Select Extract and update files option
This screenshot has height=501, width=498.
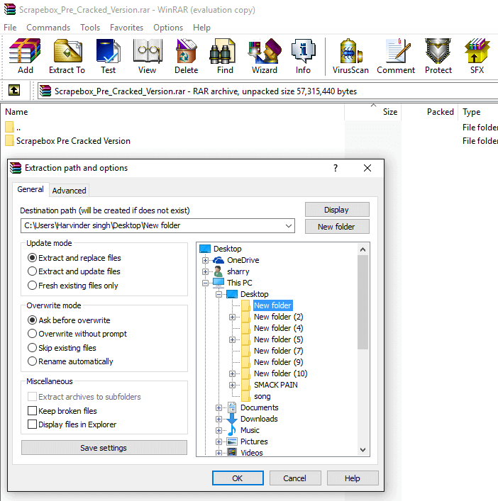(x=32, y=271)
